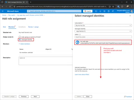Viewport: 134px width, 100px height.
Task: Click the Object ID column header
Action: tap(48, 49)
